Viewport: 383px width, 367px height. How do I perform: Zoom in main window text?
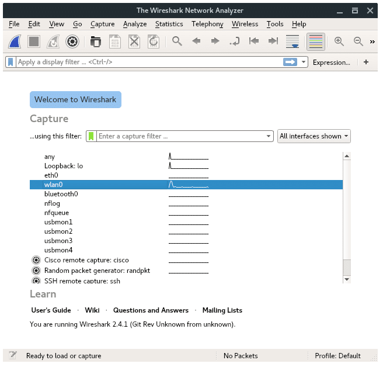click(x=339, y=41)
